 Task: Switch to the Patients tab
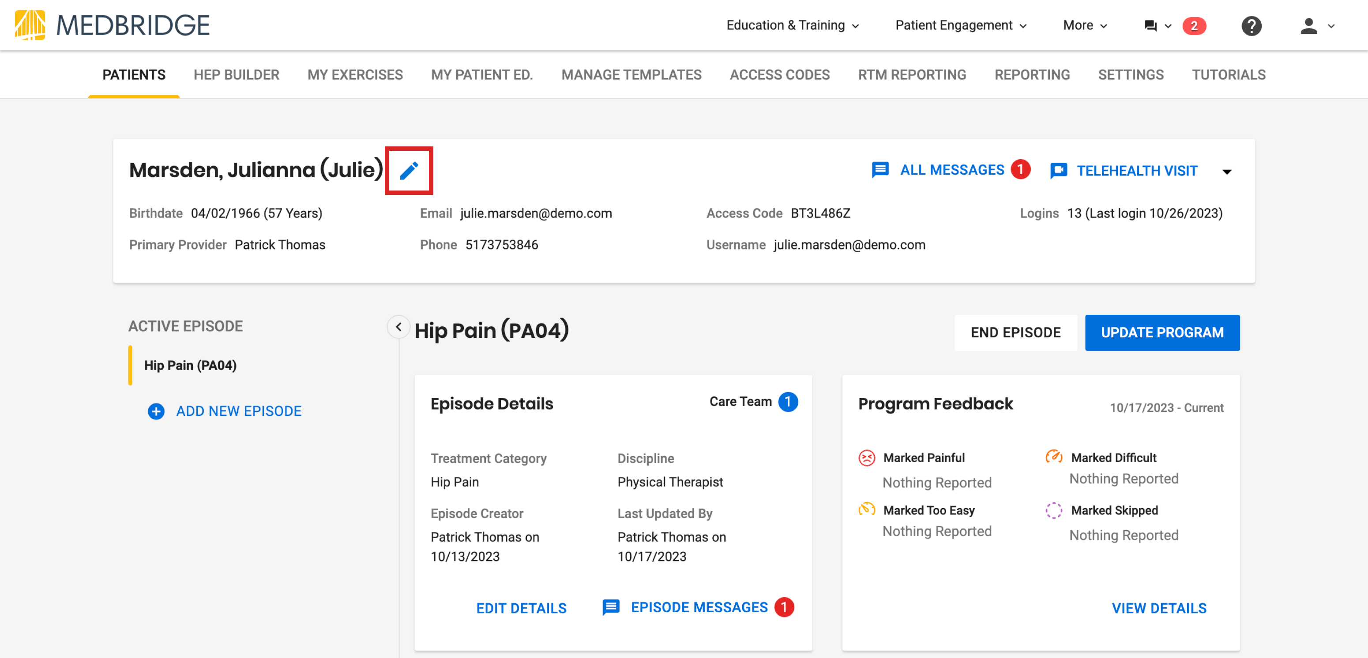pyautogui.click(x=134, y=75)
